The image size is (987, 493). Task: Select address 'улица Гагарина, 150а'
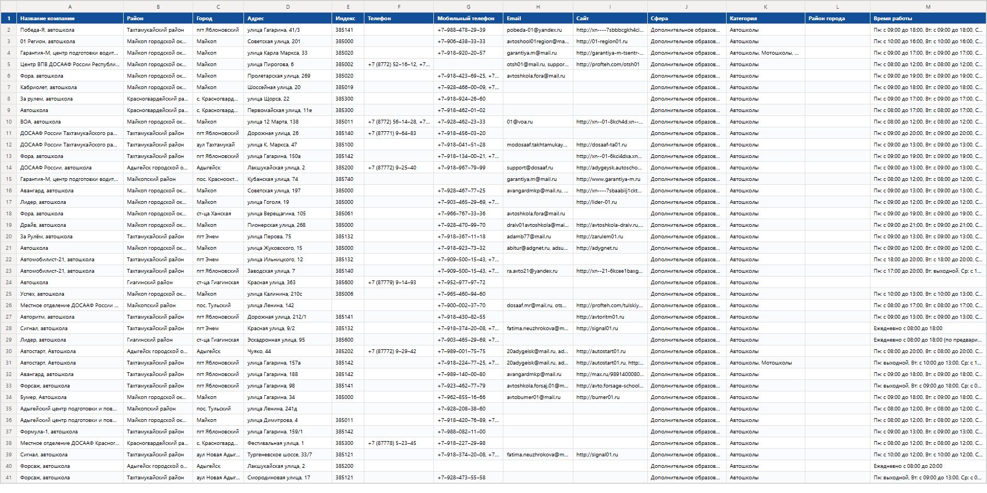[288, 156]
